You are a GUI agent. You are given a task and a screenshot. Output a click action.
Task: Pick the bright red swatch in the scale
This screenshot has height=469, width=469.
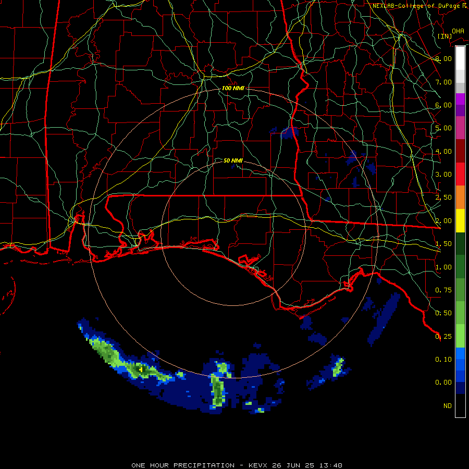tap(460, 174)
